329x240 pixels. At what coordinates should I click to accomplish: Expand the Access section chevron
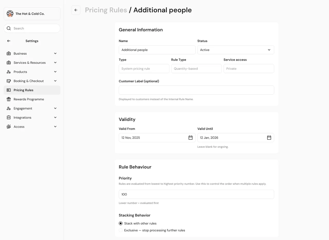click(x=55, y=127)
